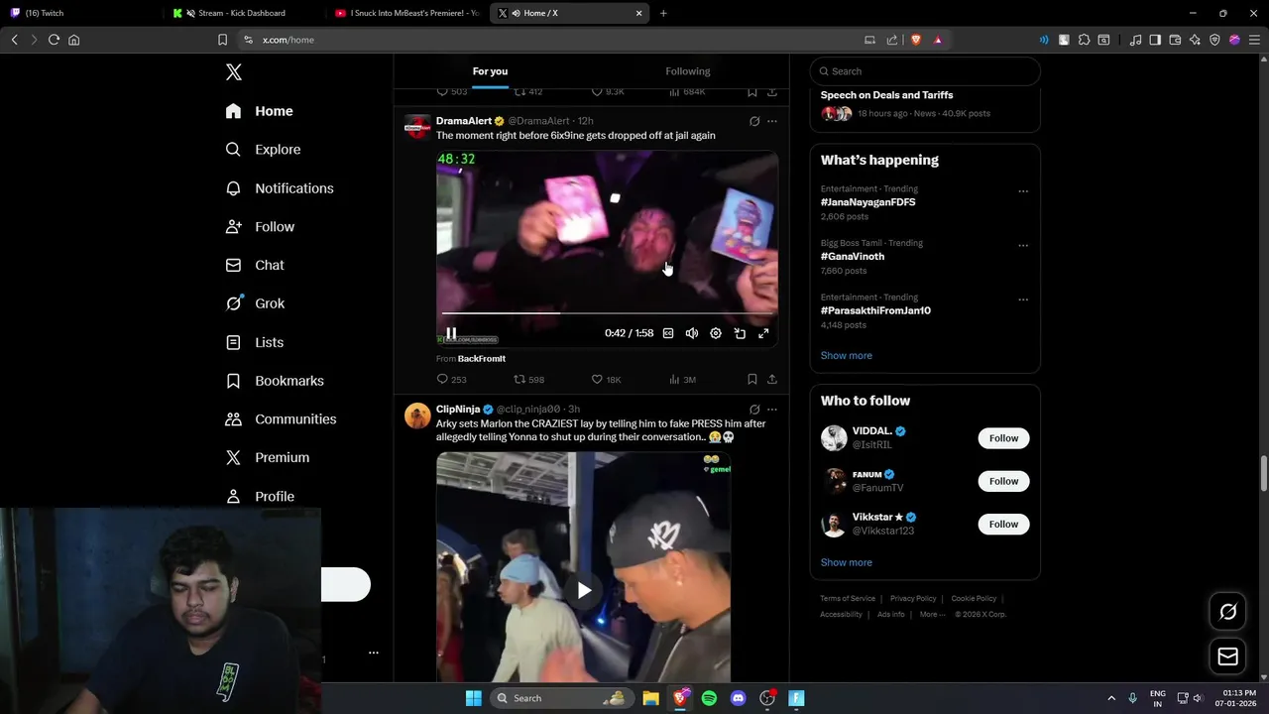
Task: Open Bookmarks page
Action: point(275,381)
